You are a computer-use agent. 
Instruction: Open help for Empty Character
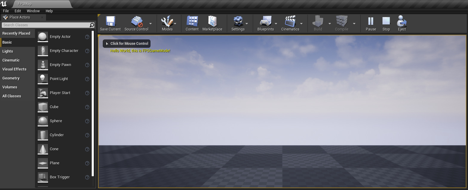pyautogui.click(x=87, y=51)
